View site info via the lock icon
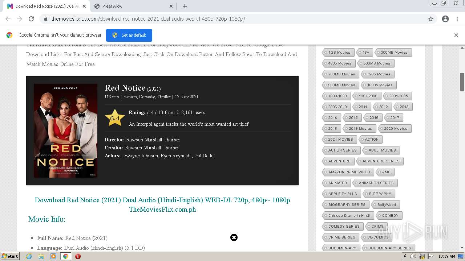This screenshot has width=465, height=261. coord(46,19)
